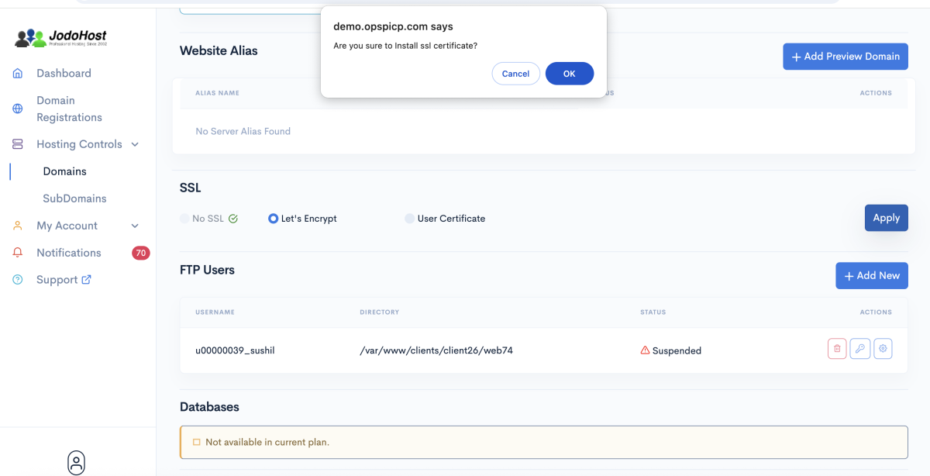Click the Not available in current plan notice
This screenshot has width=930, height=476.
click(543, 442)
